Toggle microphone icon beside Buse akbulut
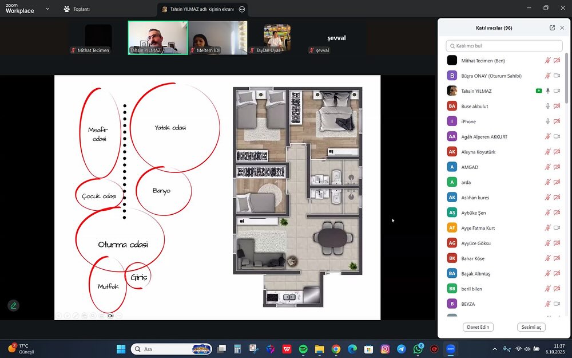Viewport: 572px width, 358px height. click(547, 107)
